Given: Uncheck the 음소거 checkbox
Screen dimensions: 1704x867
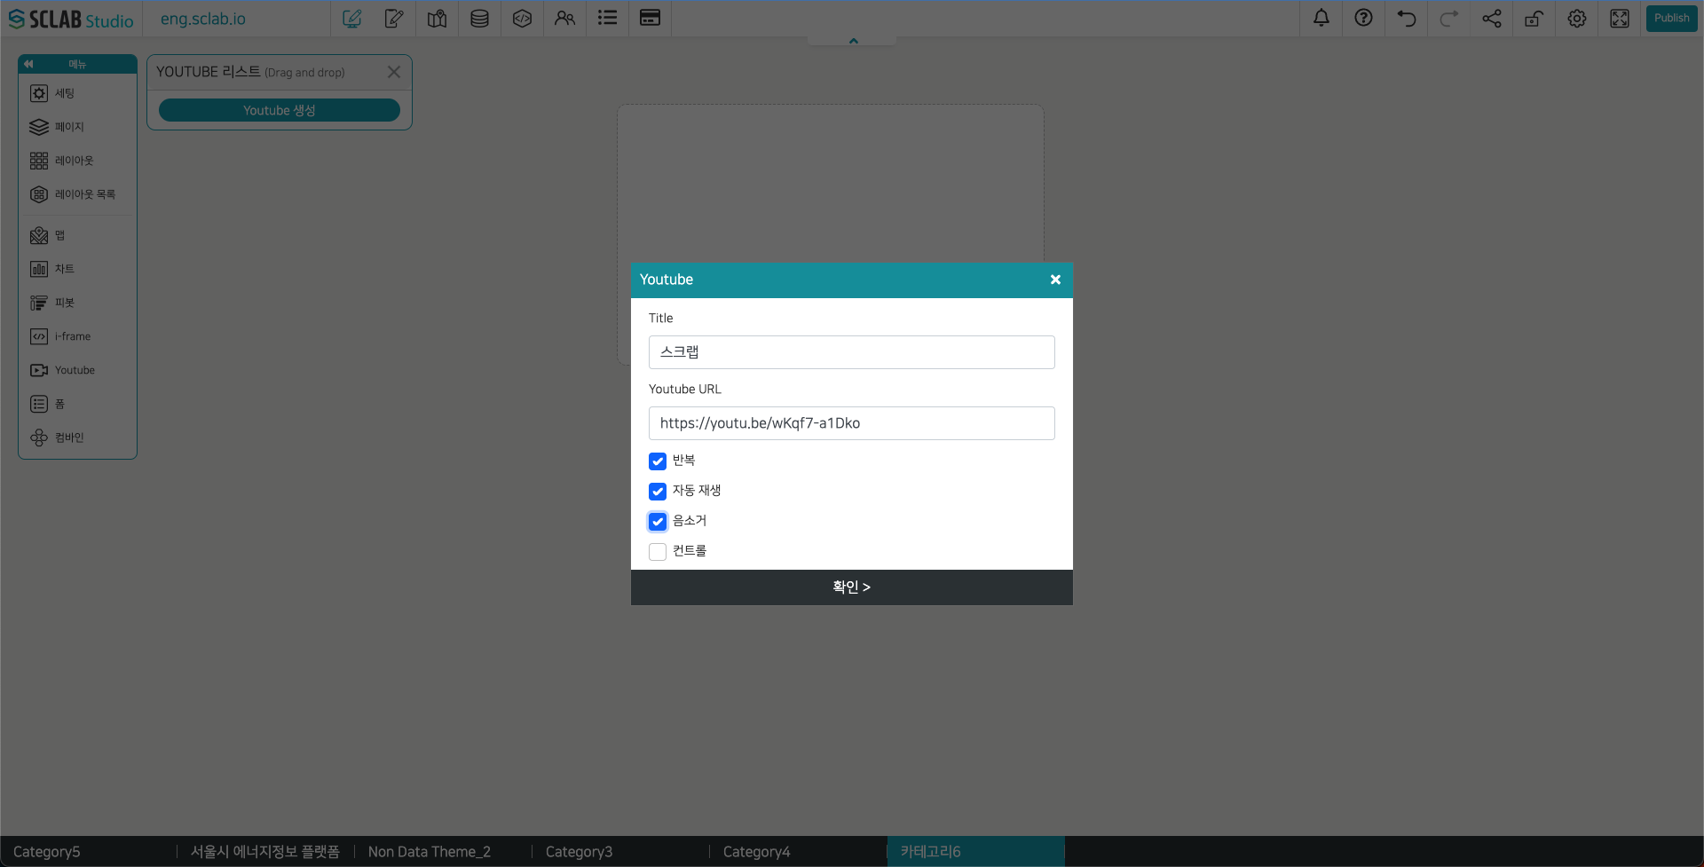Looking at the screenshot, I should (x=658, y=522).
